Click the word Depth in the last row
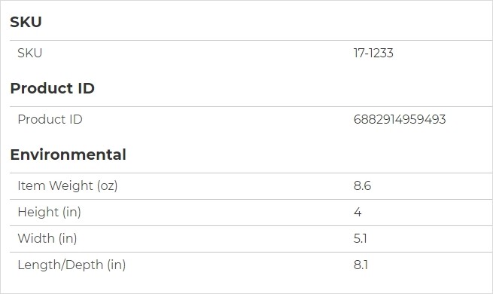The width and height of the screenshot is (493, 294). click(84, 265)
